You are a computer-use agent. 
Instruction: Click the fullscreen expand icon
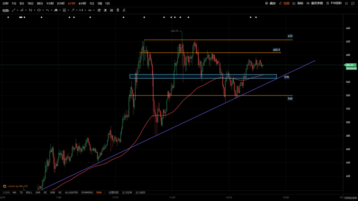353,3
